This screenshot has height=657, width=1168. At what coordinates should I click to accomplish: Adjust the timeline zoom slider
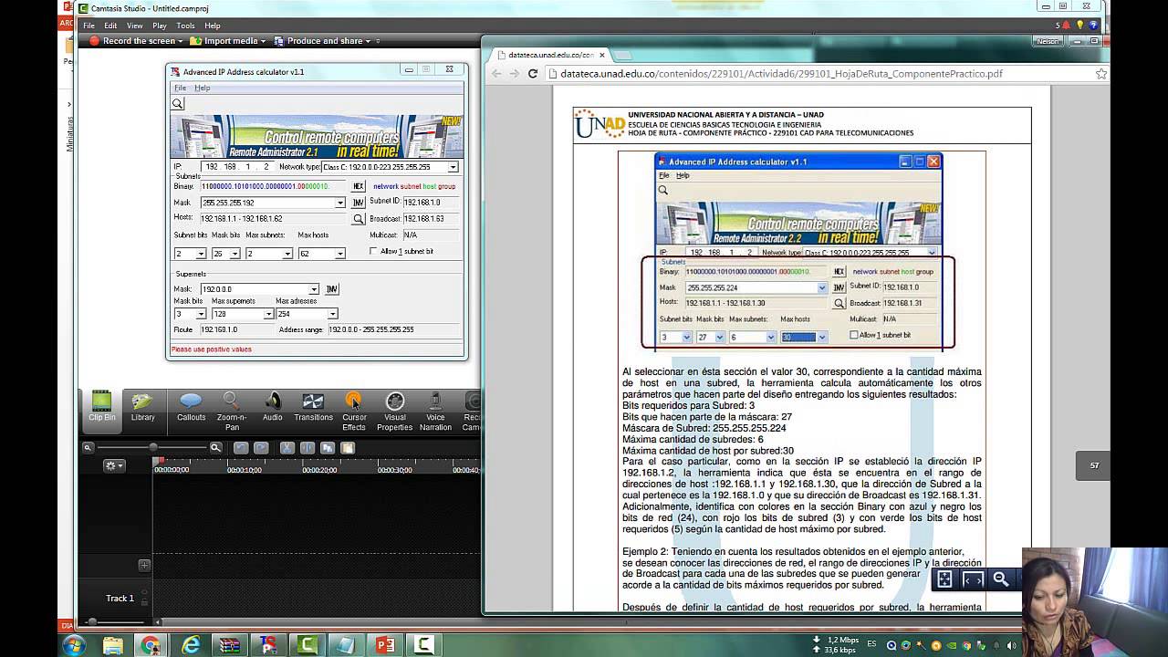pos(152,447)
